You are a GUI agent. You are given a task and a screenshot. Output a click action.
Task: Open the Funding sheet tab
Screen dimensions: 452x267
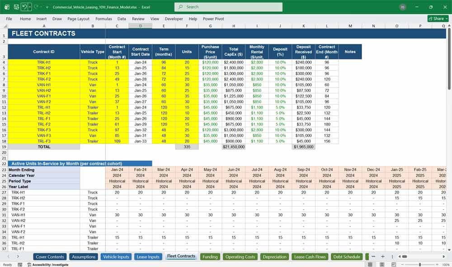(210, 257)
